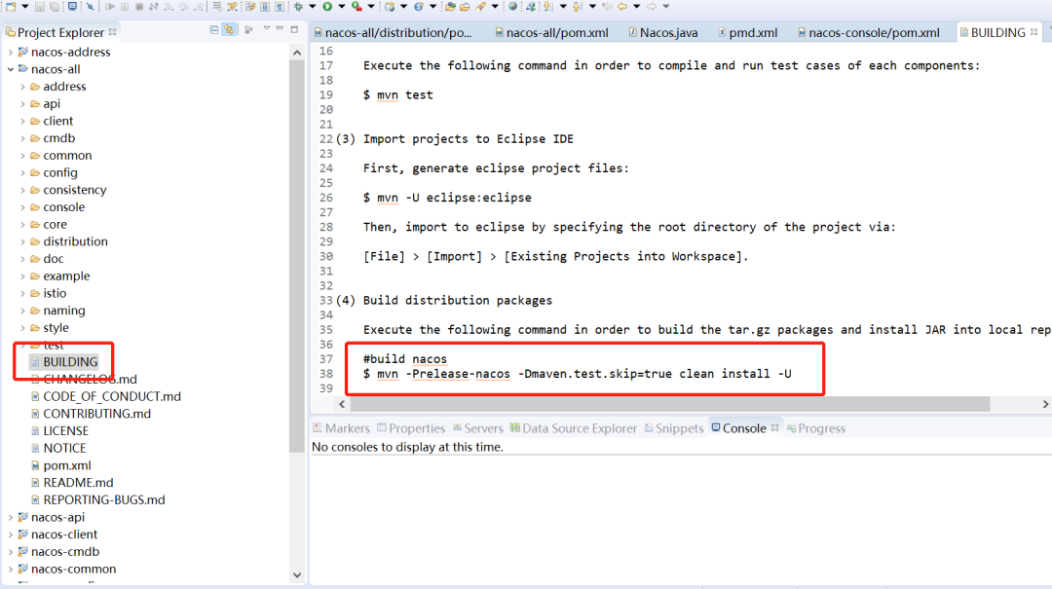Viewport: 1052px width, 589px height.
Task: Click the green Run icon
Action: [327, 7]
